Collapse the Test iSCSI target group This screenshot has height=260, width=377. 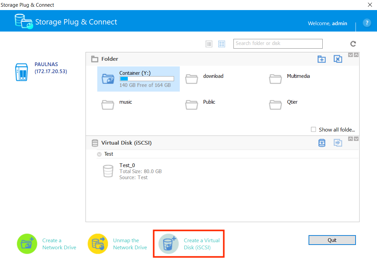pyautogui.click(x=99, y=154)
